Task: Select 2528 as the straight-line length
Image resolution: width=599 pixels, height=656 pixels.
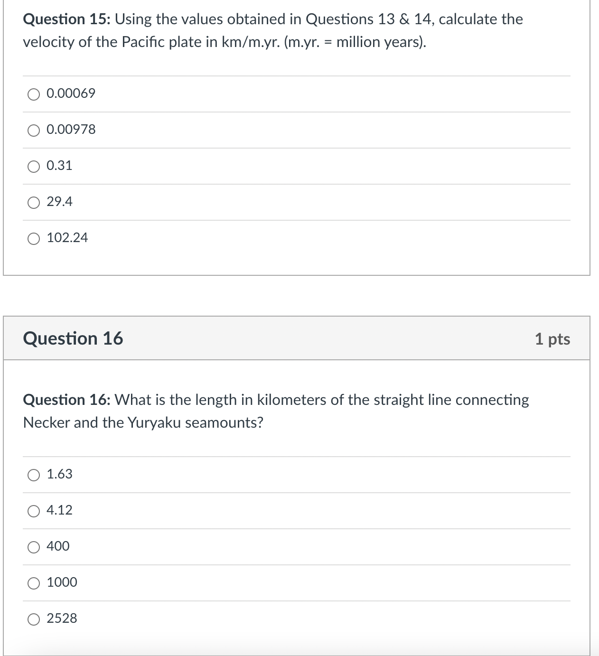Action: click(33, 619)
